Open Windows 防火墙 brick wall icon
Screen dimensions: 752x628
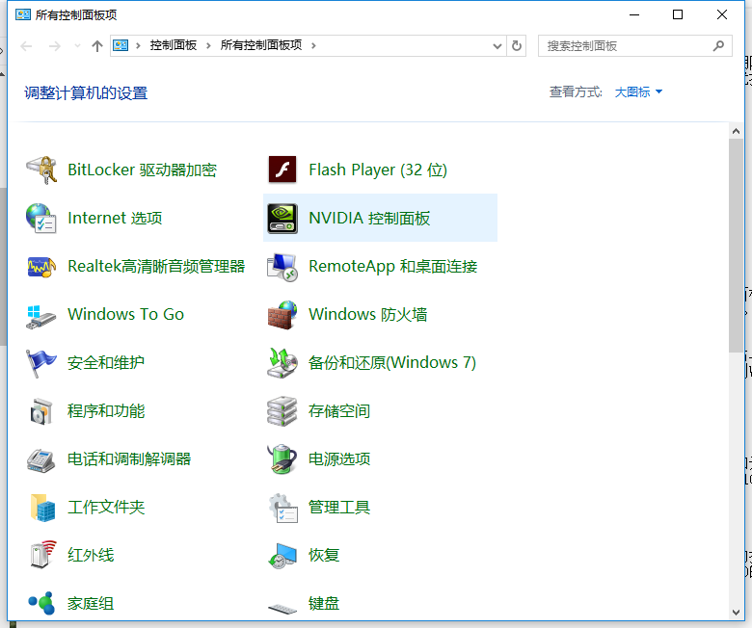(282, 314)
